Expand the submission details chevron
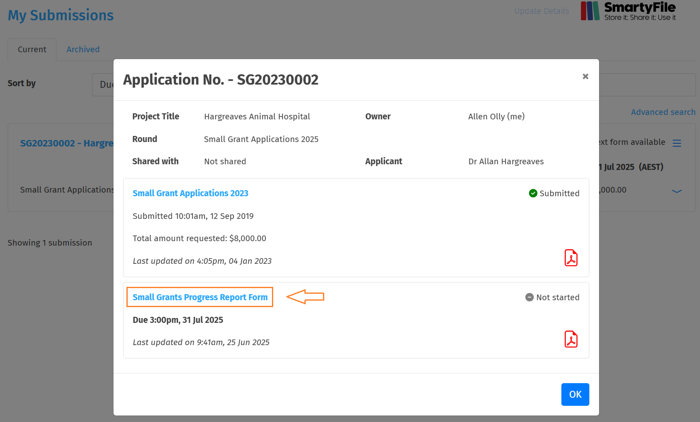 (x=676, y=191)
